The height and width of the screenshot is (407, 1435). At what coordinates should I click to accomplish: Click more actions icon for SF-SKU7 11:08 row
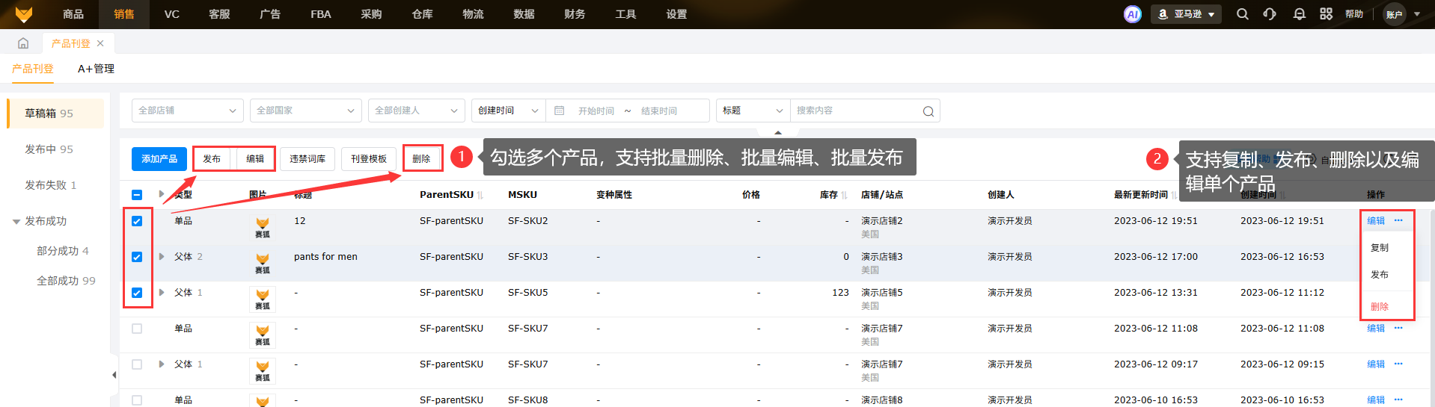[x=1398, y=328]
